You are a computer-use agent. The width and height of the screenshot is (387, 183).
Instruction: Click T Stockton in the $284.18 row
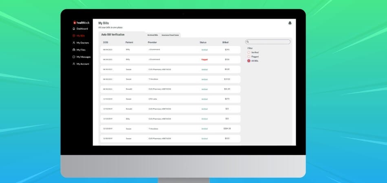[x=153, y=129]
